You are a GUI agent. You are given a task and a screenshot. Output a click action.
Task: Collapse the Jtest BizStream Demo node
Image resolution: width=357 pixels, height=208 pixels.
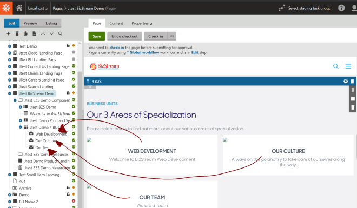[10, 93]
